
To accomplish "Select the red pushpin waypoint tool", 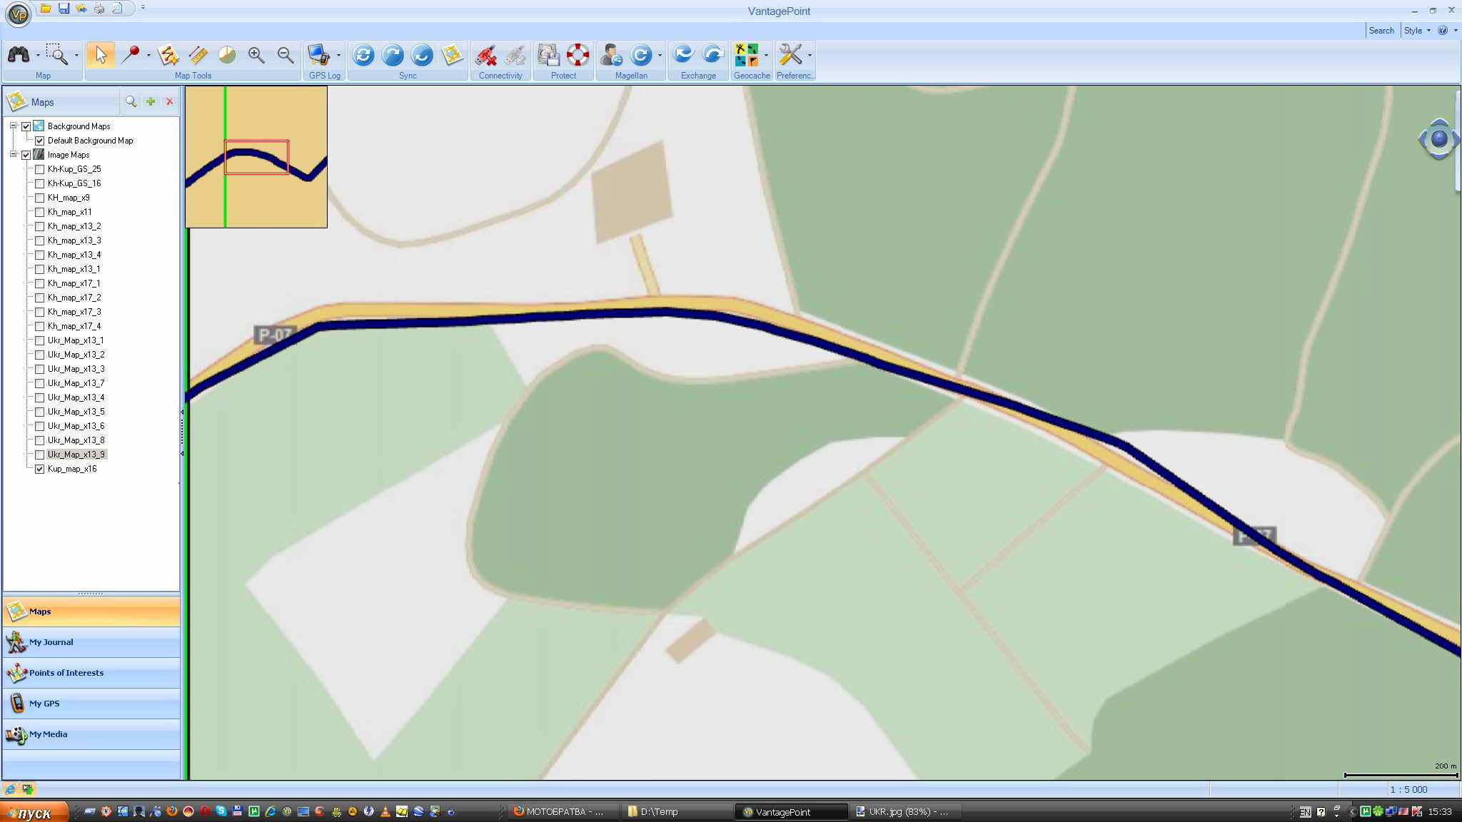I will click(x=131, y=55).
